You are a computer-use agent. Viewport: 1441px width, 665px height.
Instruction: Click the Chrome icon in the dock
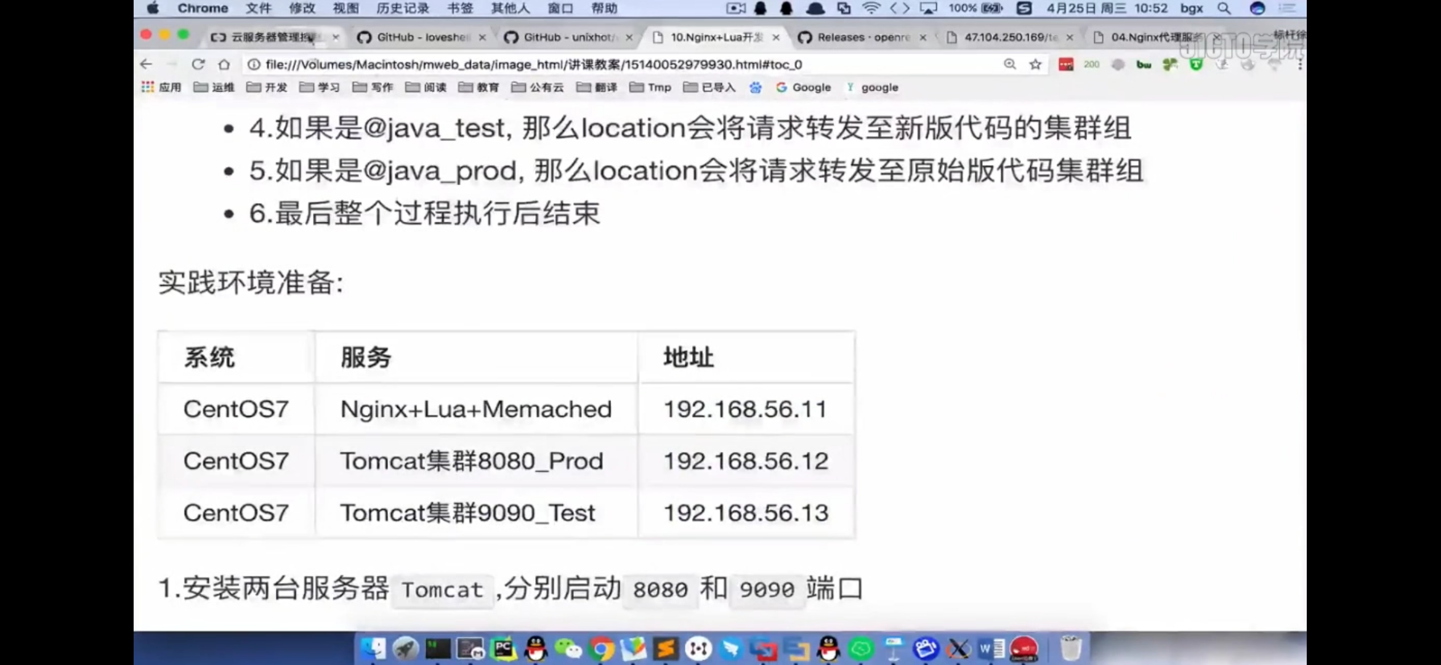coord(601,648)
